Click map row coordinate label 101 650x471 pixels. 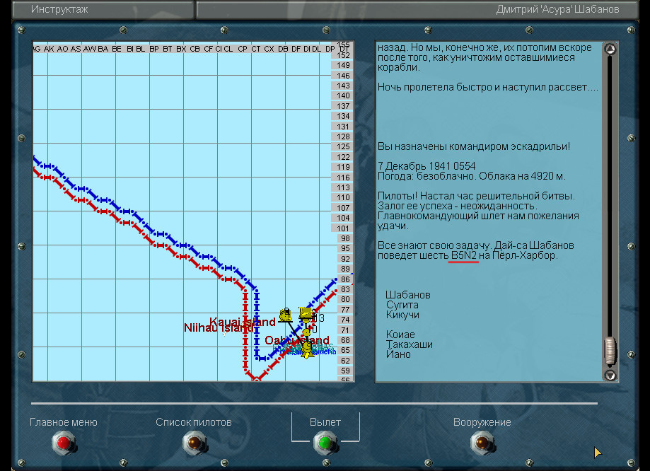[343, 228]
